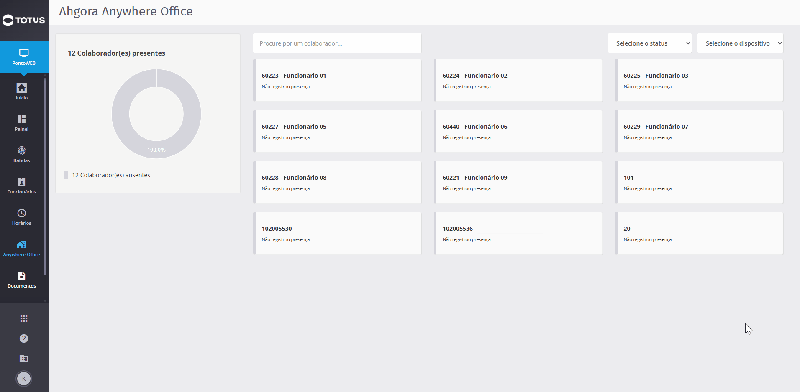
Task: Click the company building icon
Action: click(x=24, y=359)
